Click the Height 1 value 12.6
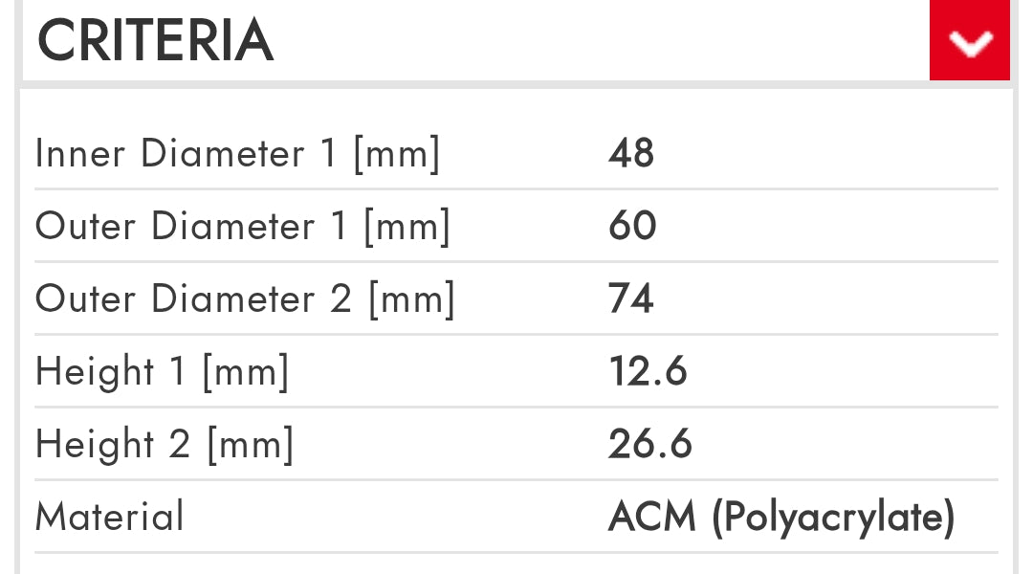Image resolution: width=1033 pixels, height=574 pixels. (648, 372)
